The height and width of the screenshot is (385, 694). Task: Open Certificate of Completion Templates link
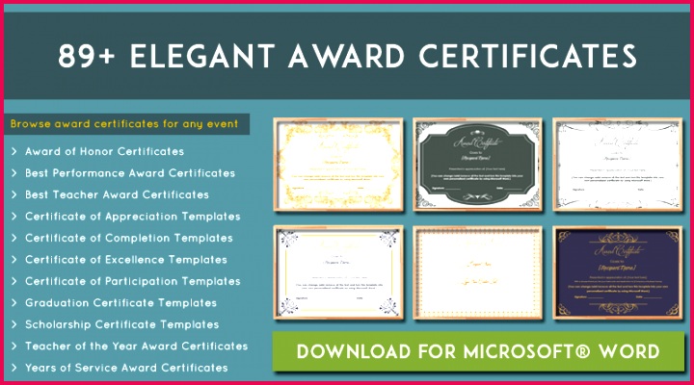click(129, 239)
